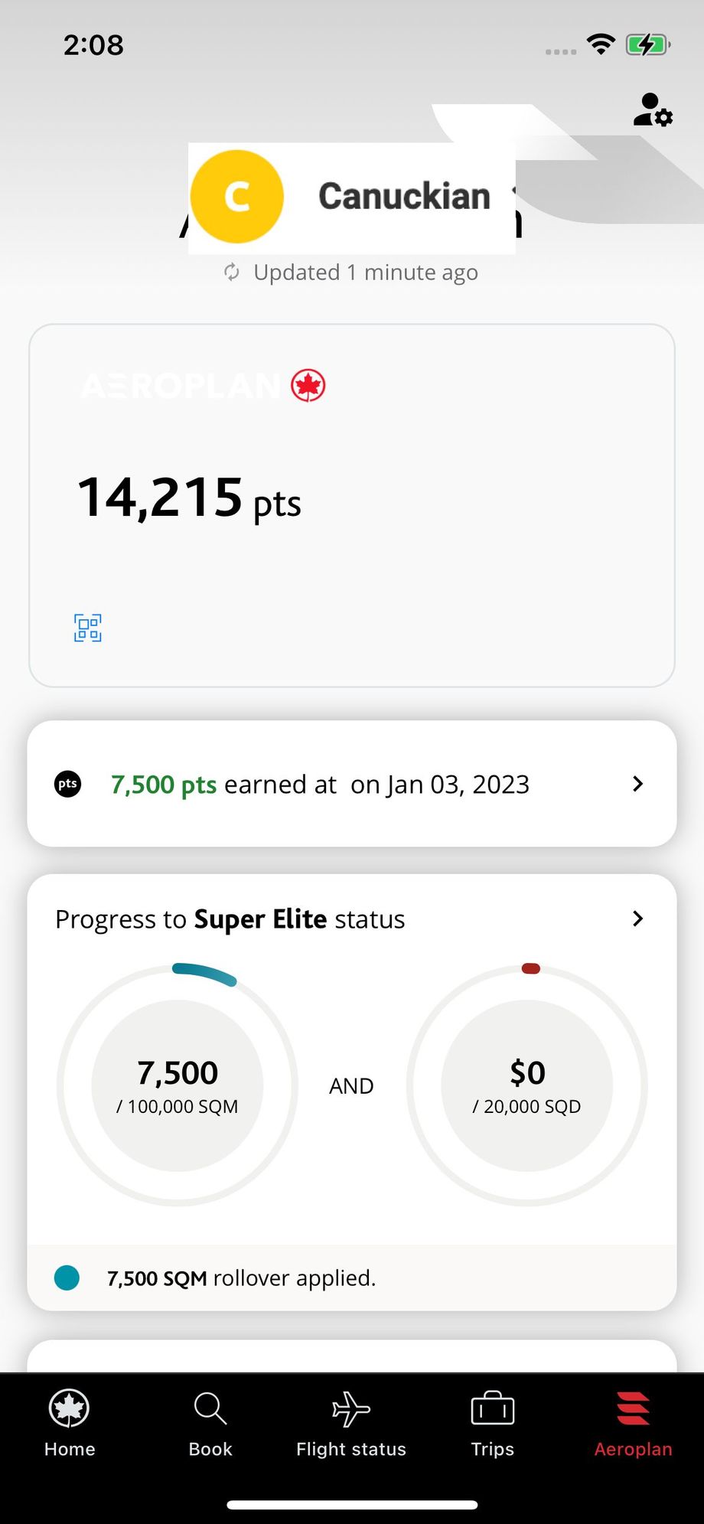Switch to Trips tab
704x1524 pixels.
(492, 1424)
